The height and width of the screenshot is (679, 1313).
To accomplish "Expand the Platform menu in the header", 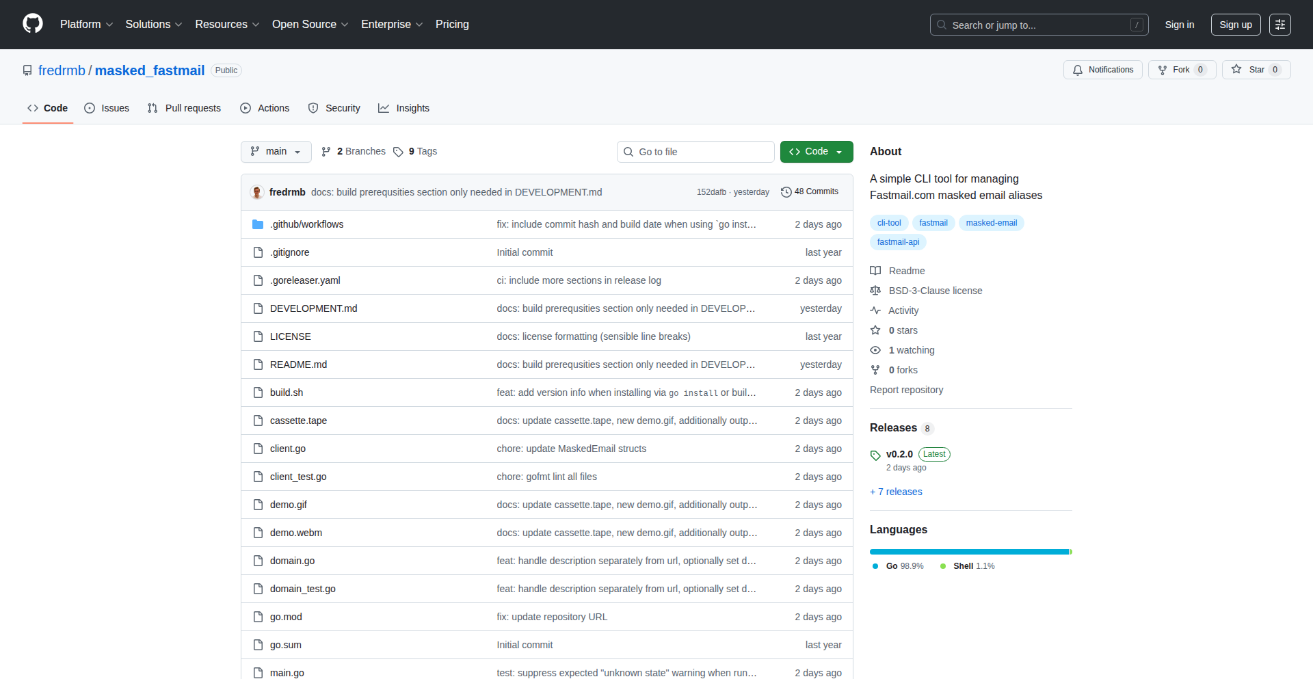I will tap(86, 25).
